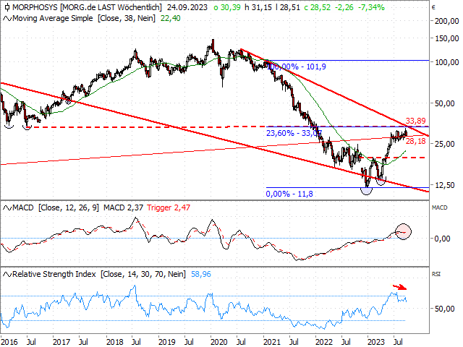Click the 2019 year label on time axis

[x=167, y=342]
